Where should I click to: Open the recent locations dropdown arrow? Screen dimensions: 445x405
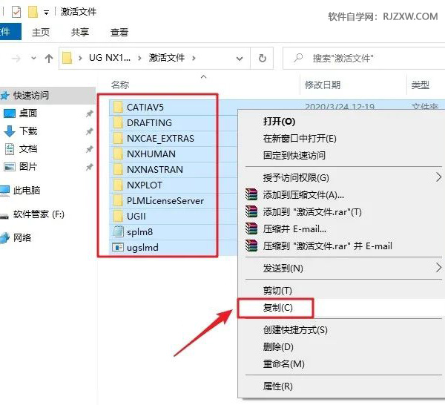point(33,58)
